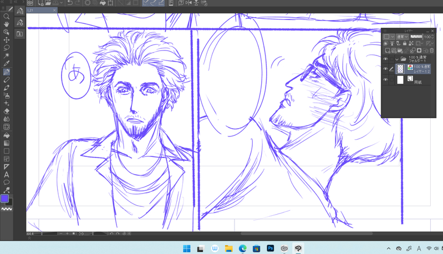Click the horizontal canvas scrollbar
The width and height of the screenshot is (443, 254).
[x=306, y=233]
